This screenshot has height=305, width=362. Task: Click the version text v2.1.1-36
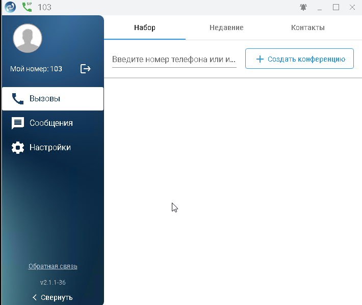point(53,283)
